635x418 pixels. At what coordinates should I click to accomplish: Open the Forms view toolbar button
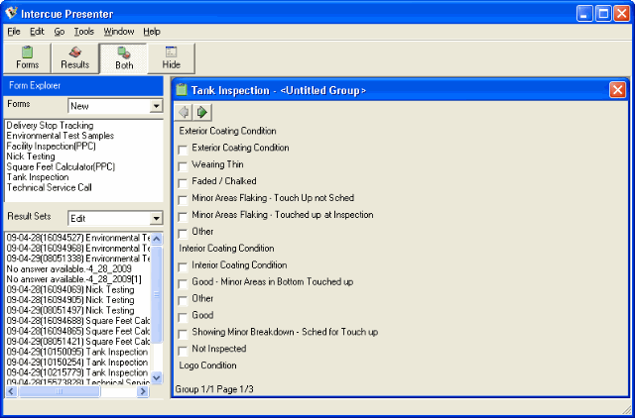point(27,58)
